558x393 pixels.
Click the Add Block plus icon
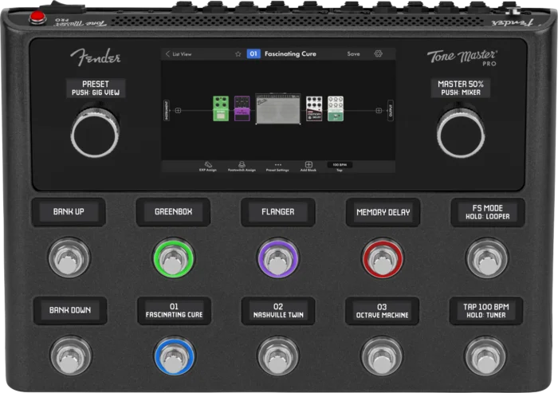308,164
